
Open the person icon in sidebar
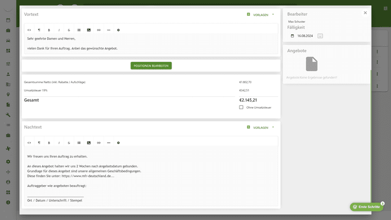pyautogui.click(x=8, y=74)
